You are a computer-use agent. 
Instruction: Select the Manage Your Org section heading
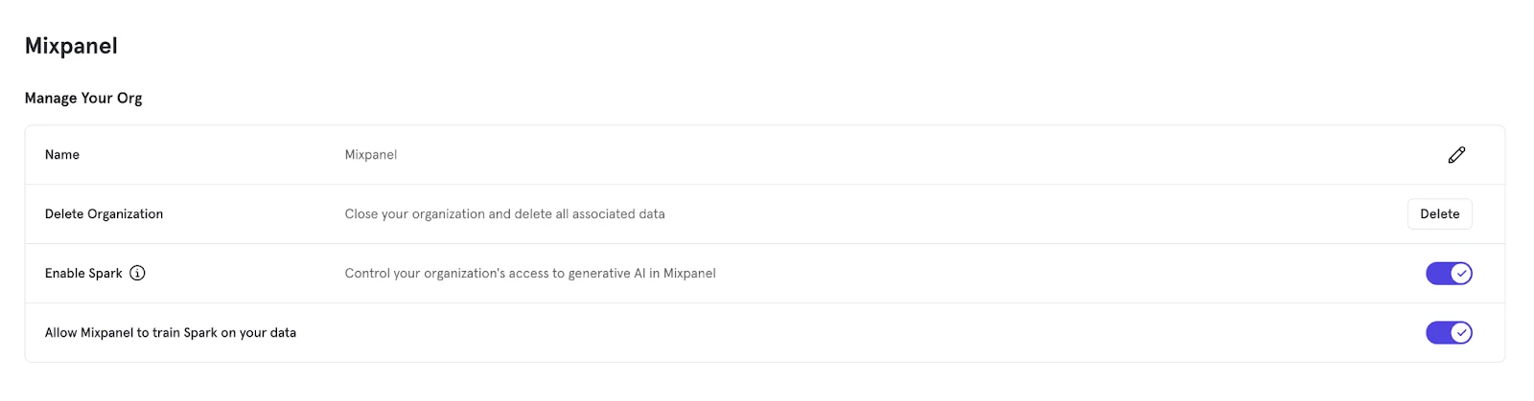click(x=83, y=98)
